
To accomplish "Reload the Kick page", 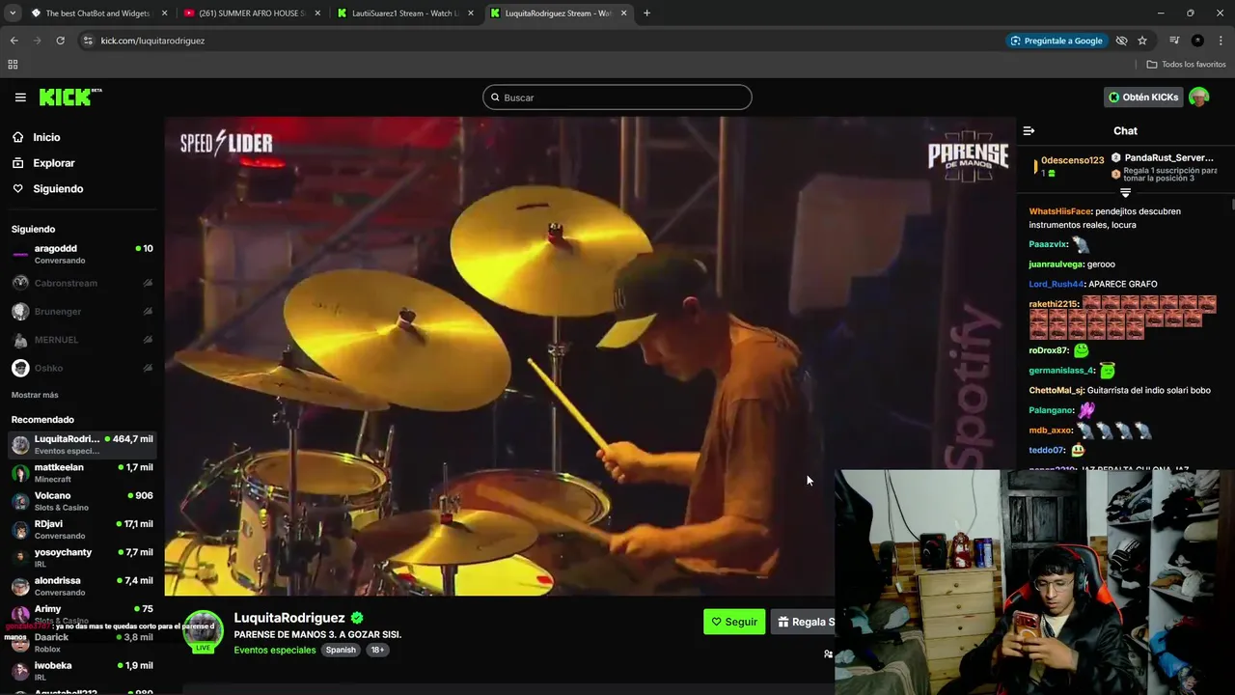I will [x=60, y=41].
